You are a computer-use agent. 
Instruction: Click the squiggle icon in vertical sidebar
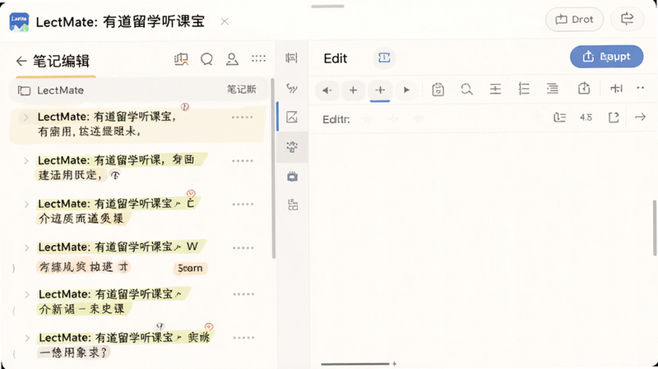pos(292,88)
